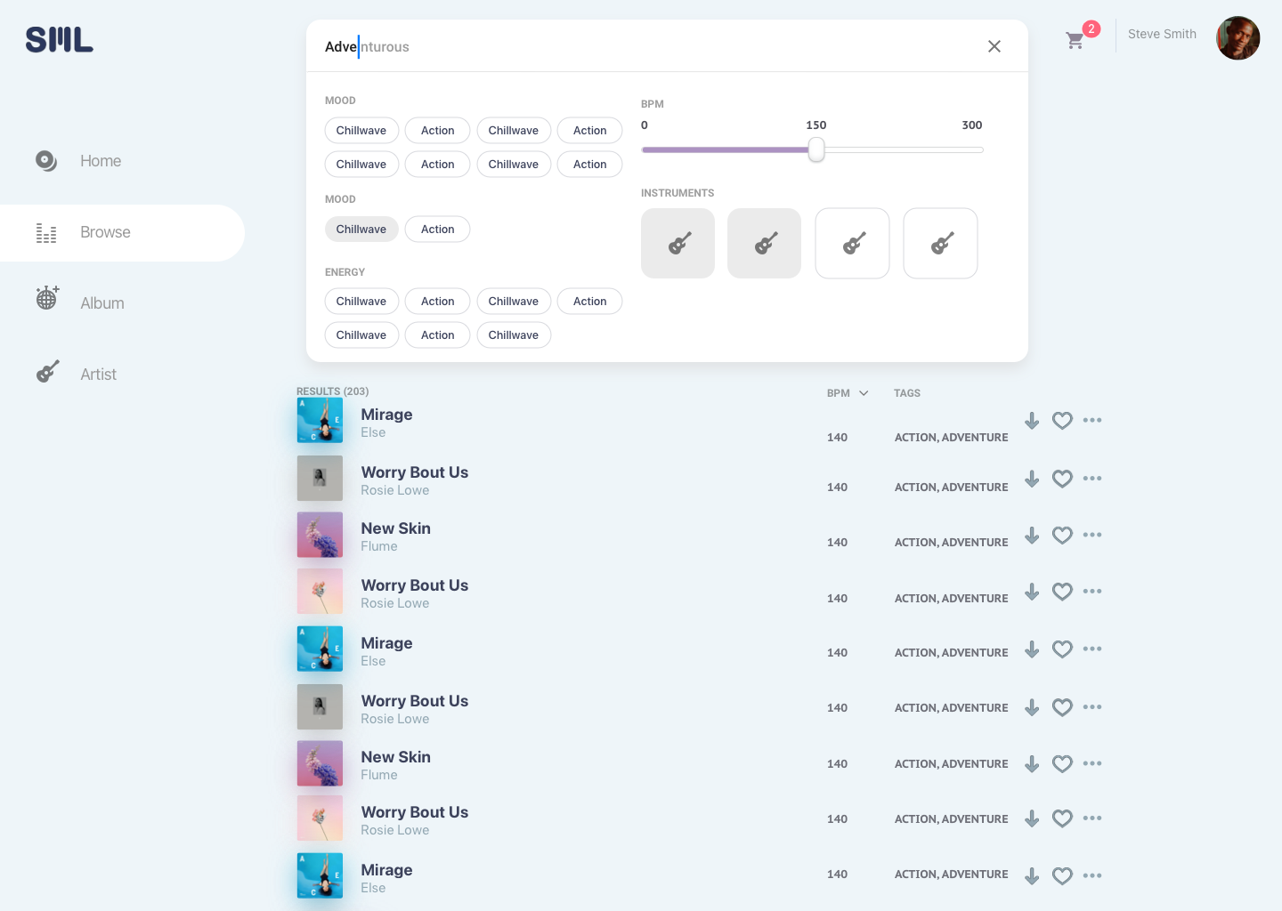Screen dimensions: 1282x911
Task: Enable the rightmost guitar instrument tile
Action: coord(940,244)
